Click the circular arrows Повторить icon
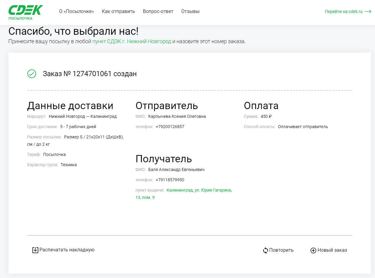The width and height of the screenshot is (375, 278). point(266,251)
